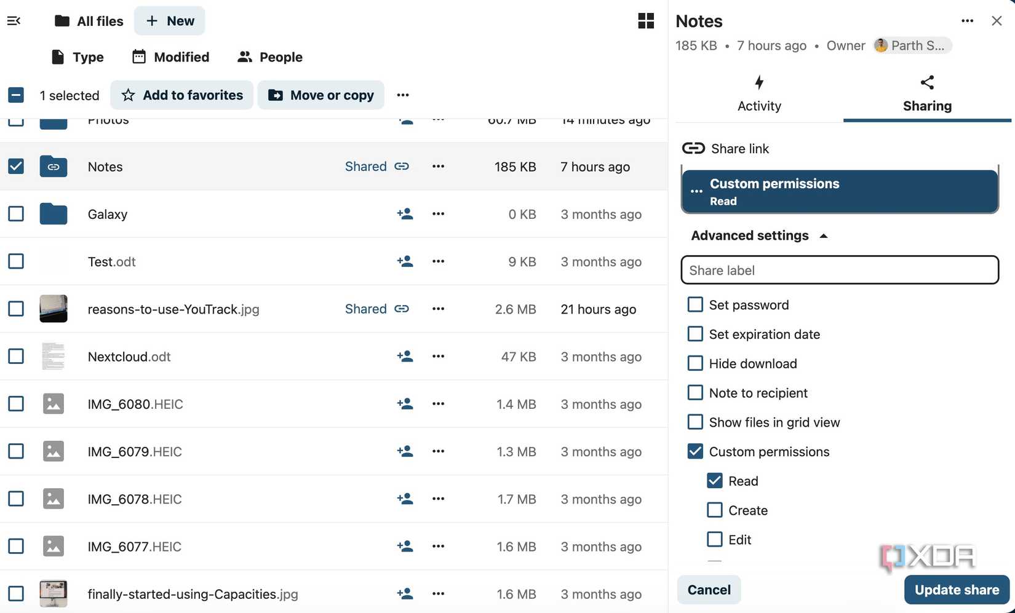Switch to the Activity tab
Image resolution: width=1015 pixels, height=613 pixels.
click(x=759, y=94)
